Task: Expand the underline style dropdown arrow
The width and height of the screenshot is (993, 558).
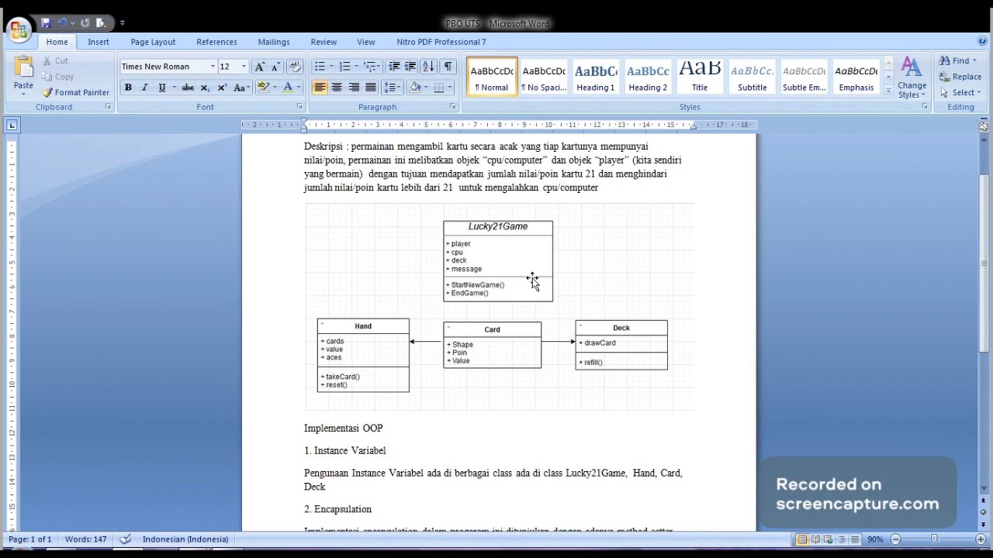Action: pos(174,88)
